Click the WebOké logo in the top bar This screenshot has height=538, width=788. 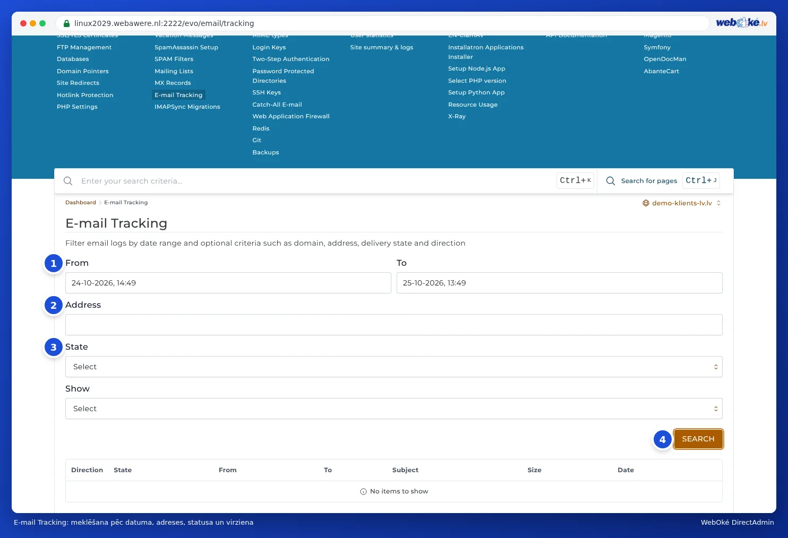(x=742, y=23)
